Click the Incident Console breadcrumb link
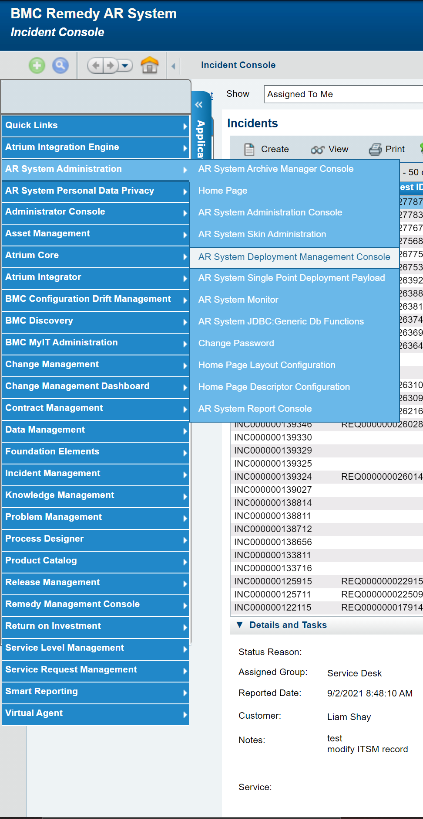 pos(238,65)
